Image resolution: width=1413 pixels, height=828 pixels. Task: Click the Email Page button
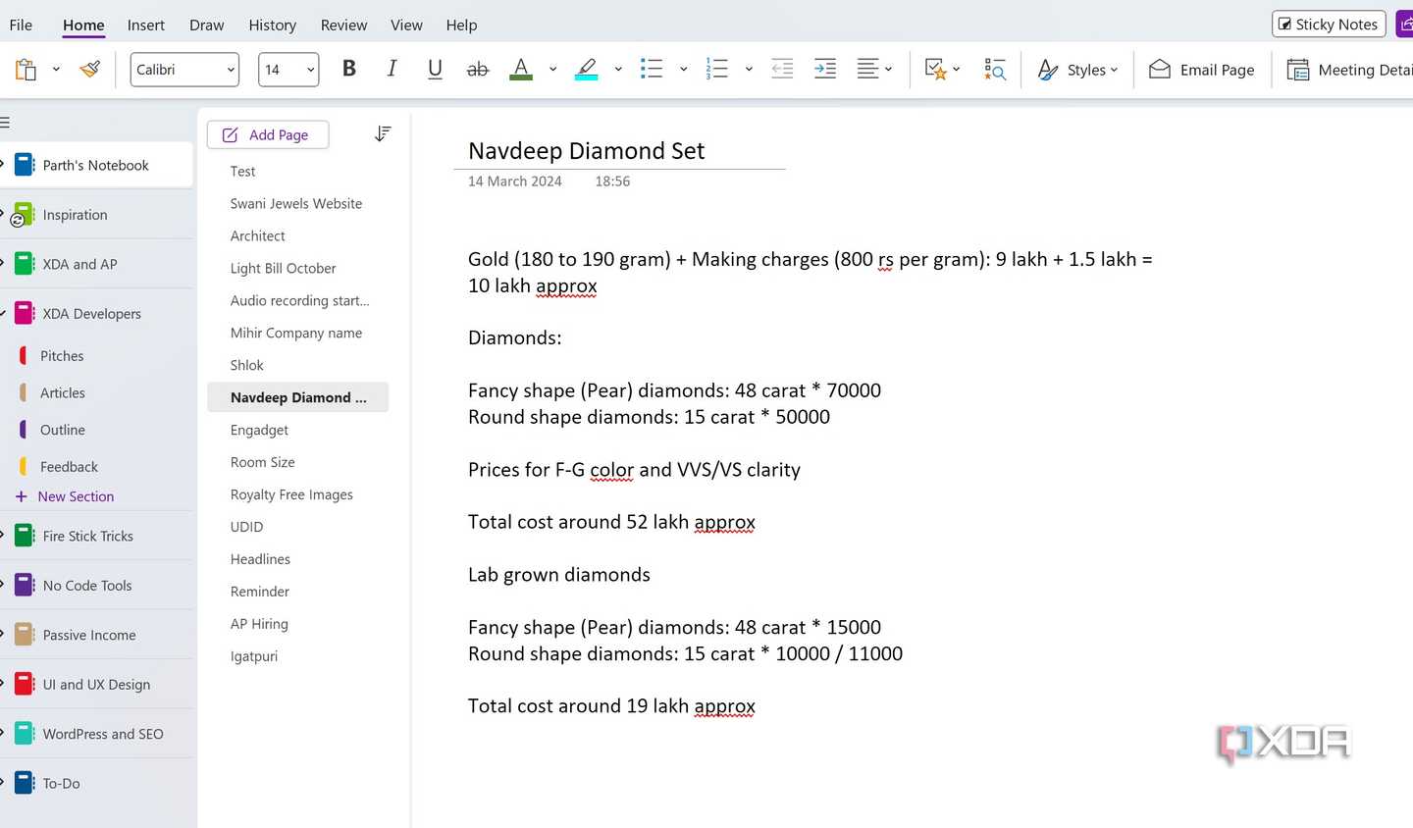coord(1201,70)
